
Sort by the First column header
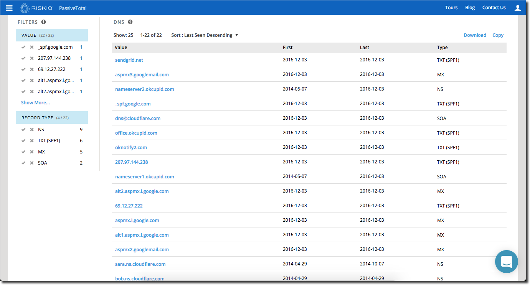tap(287, 48)
